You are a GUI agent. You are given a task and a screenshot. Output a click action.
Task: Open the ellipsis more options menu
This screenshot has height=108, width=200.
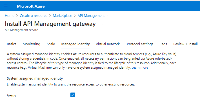[x=104, y=24]
